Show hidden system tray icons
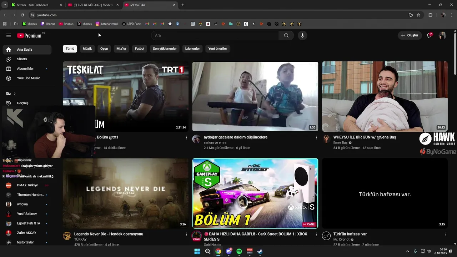Screen dimensions: 457x257 407,251
